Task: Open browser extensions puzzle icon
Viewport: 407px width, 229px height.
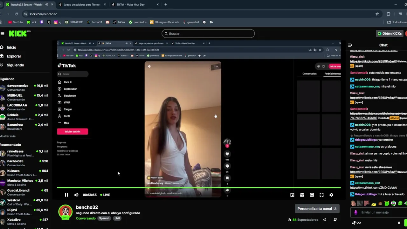Action: tap(388, 14)
